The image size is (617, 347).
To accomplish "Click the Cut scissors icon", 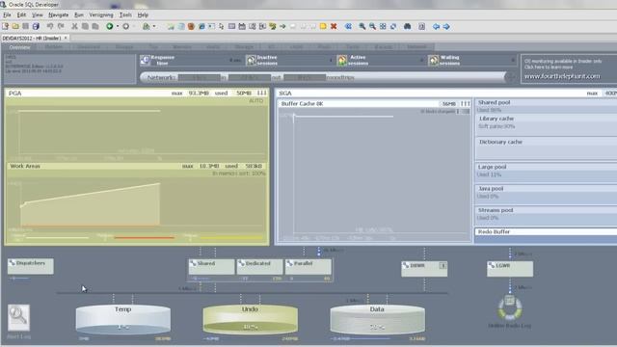I will tap(74, 26).
